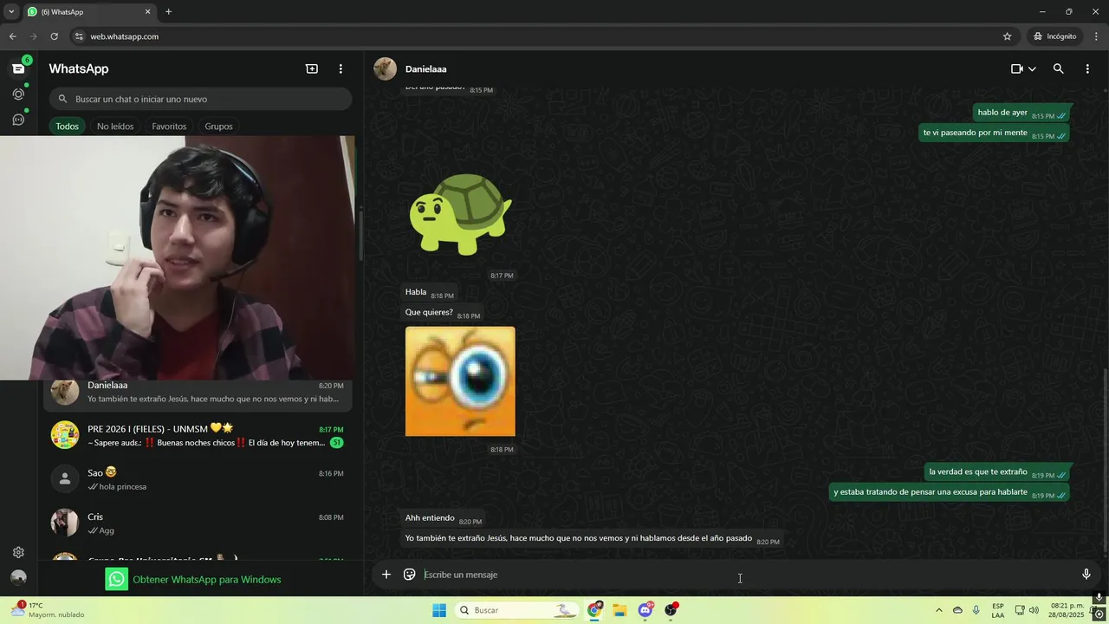Open Danielaaa contact info from header name
Screen dimensions: 1109x624
[426, 68]
